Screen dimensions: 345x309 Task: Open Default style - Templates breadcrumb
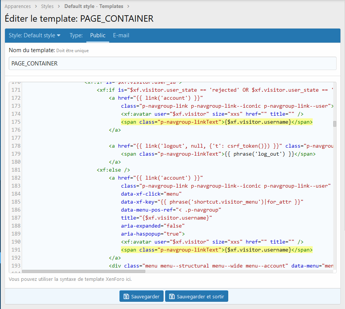[x=94, y=6]
